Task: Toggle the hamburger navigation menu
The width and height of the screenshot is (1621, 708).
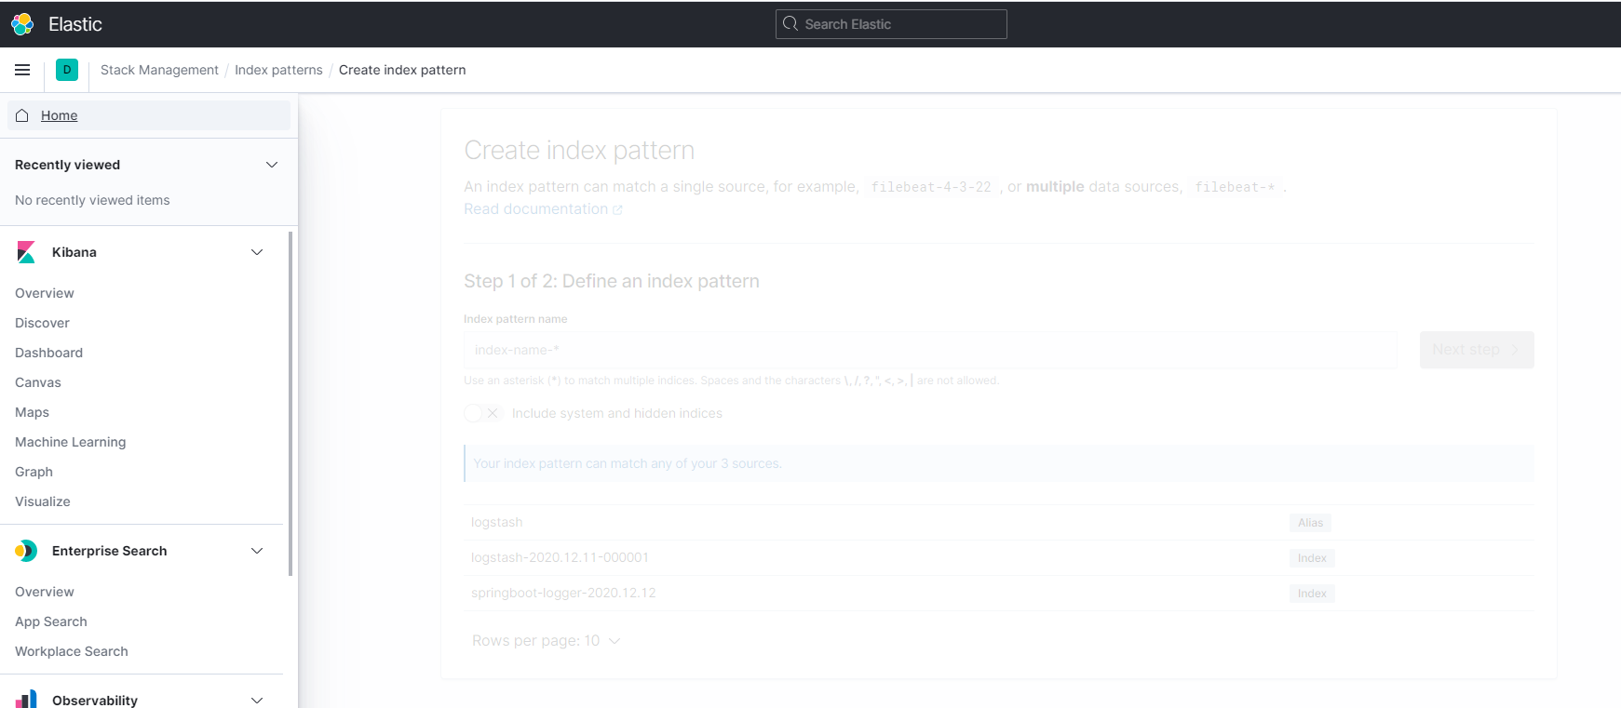Action: 22,70
